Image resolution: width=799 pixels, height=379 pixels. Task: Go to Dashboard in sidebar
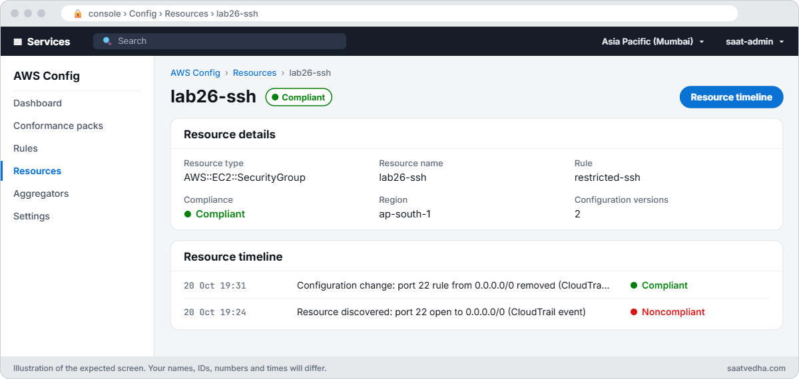click(37, 103)
